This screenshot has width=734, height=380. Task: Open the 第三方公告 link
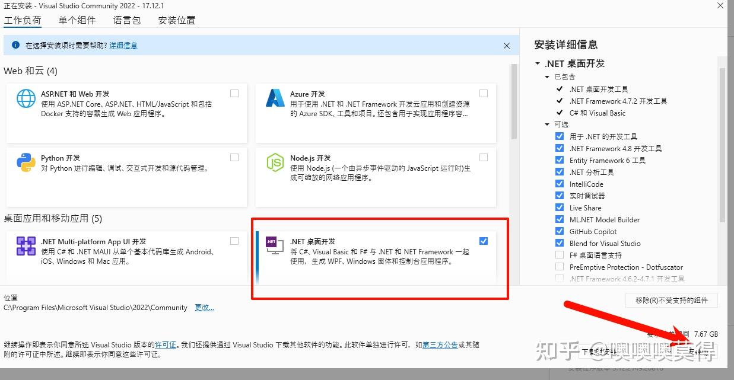[x=440, y=344]
